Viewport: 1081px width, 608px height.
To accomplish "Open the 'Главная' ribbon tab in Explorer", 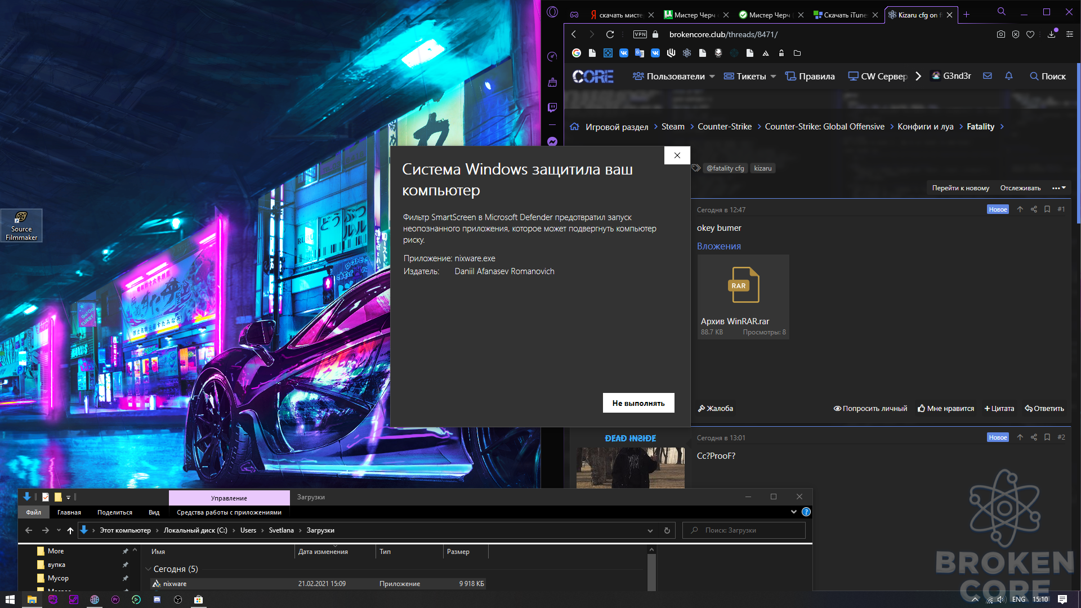I will pyautogui.click(x=69, y=512).
